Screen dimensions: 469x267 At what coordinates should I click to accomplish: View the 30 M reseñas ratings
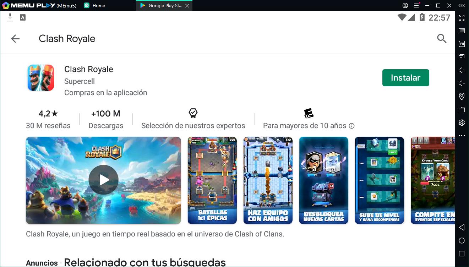(48, 125)
